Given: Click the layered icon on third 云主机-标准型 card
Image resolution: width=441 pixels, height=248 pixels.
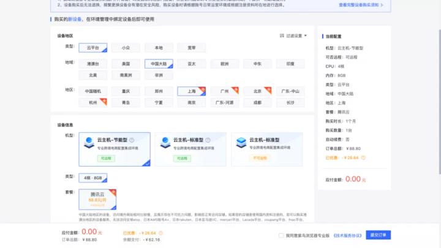Looking at the screenshot, I should (241, 141).
